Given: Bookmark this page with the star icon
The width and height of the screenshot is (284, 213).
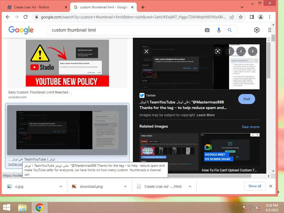Looking at the screenshot, I should point(241,17).
